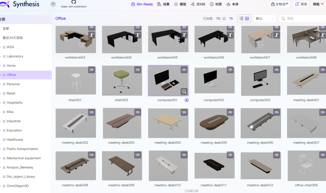Click the sim-ready icon on workbench07

(276, 35)
